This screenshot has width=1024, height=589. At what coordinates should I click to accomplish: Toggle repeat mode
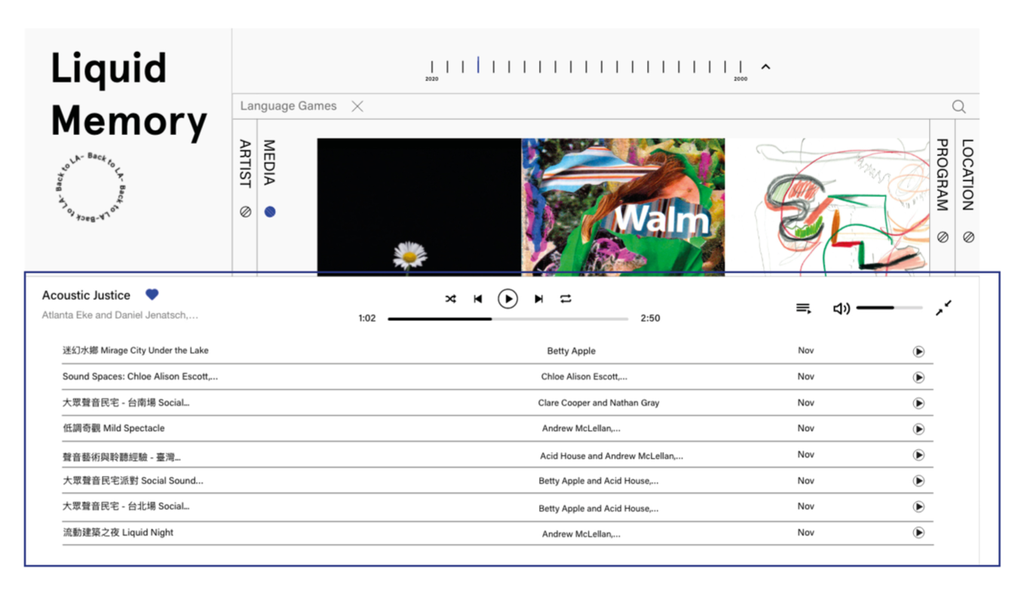pos(566,298)
